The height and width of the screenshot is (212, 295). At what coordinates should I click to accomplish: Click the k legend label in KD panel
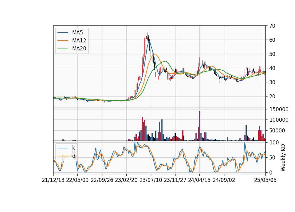pos(73,148)
